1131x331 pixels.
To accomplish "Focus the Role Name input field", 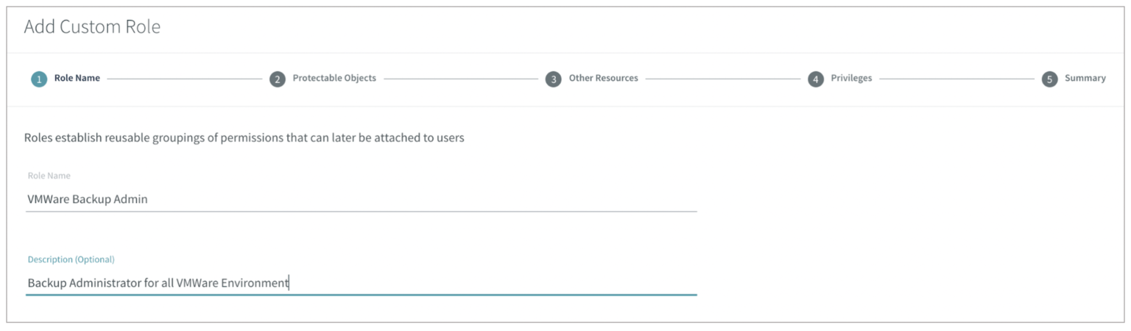I will pyautogui.click(x=361, y=199).
